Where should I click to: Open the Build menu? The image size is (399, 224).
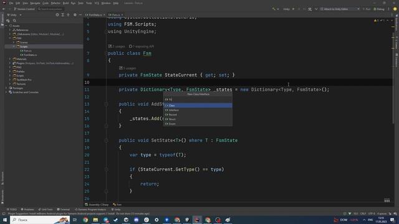coord(65,3)
